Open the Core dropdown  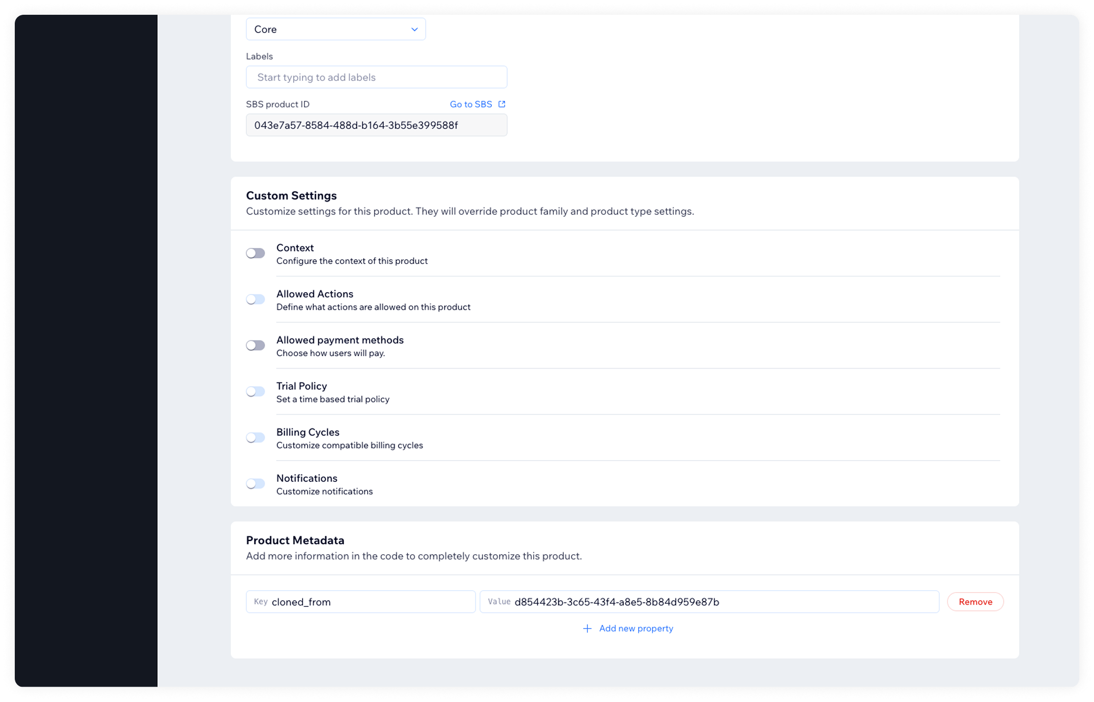(x=336, y=29)
